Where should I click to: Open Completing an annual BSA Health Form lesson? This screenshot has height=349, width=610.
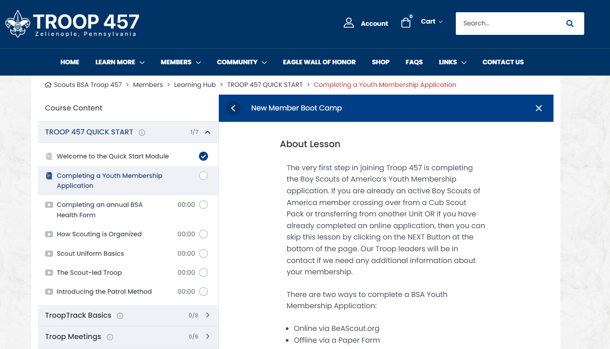99,210
